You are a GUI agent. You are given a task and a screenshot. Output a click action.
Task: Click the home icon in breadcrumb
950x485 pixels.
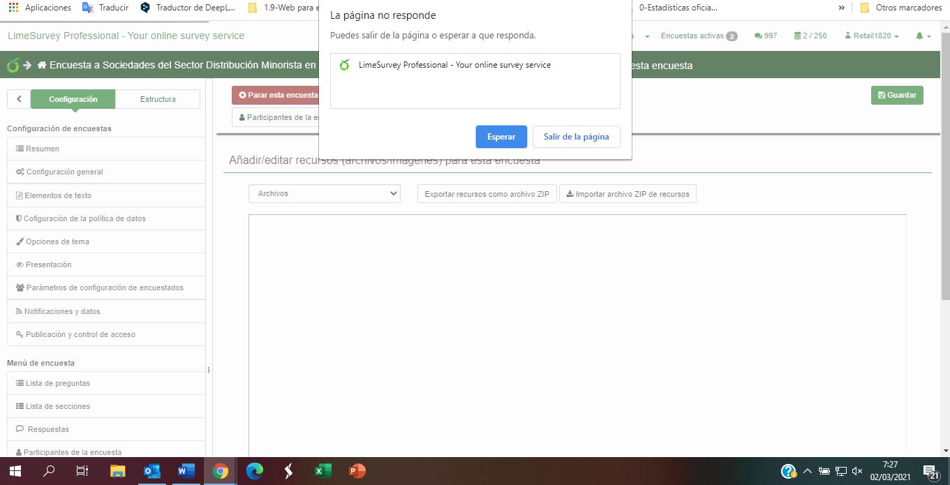coord(42,66)
